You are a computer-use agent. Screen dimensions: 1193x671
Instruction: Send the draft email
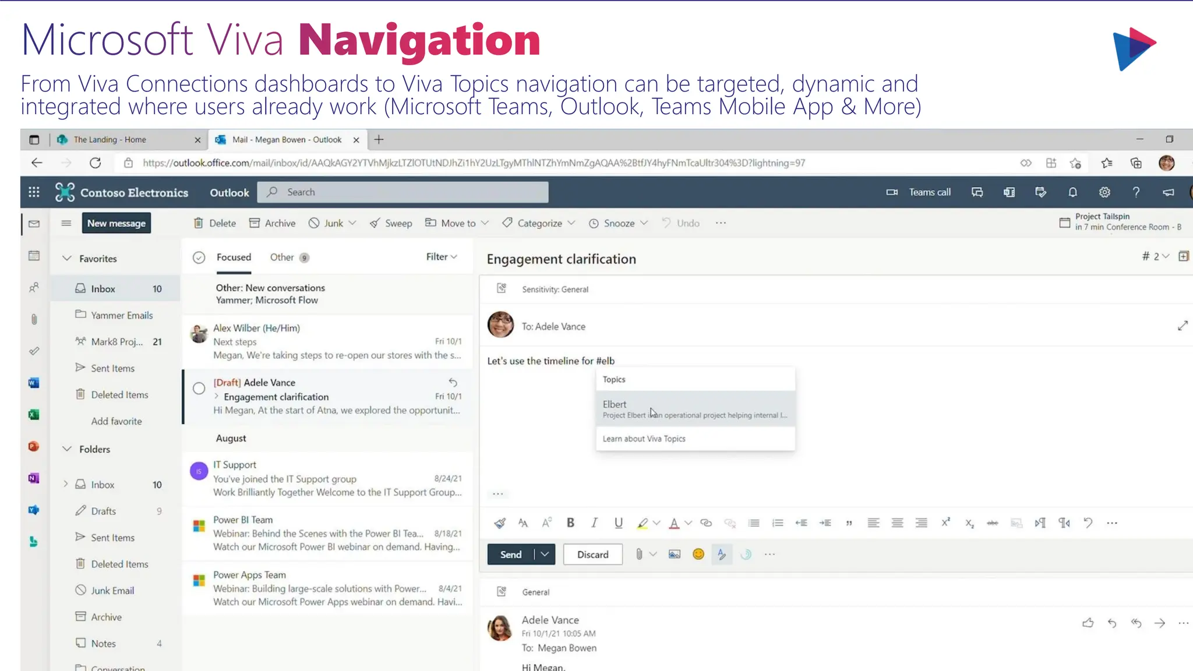pyautogui.click(x=510, y=555)
